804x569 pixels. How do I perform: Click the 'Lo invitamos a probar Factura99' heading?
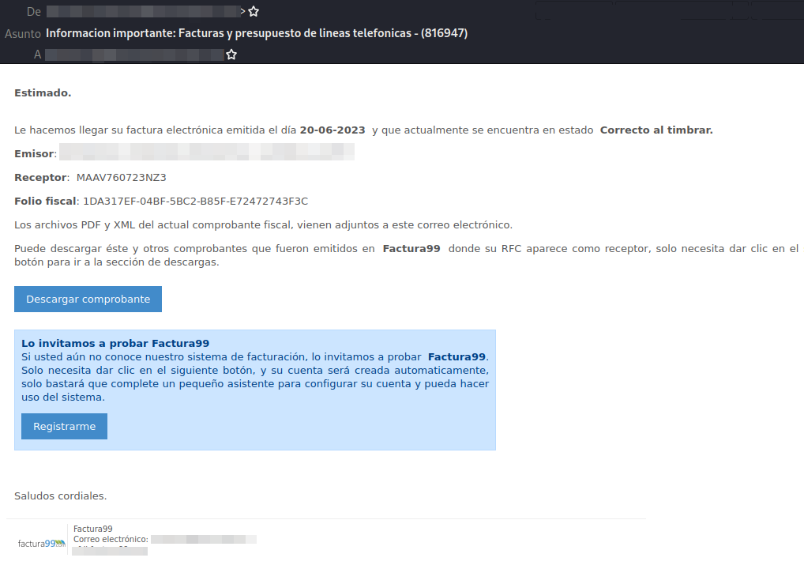click(115, 343)
